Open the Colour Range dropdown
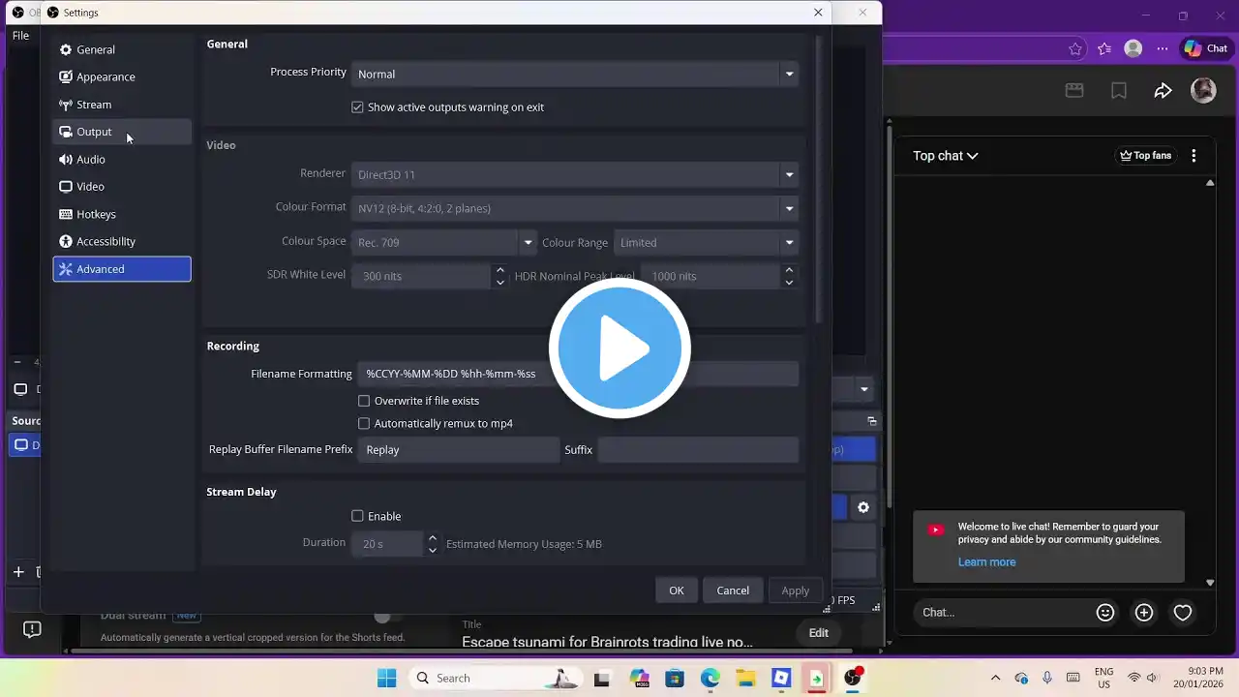Screen dimensions: 1239x697 tap(706, 243)
